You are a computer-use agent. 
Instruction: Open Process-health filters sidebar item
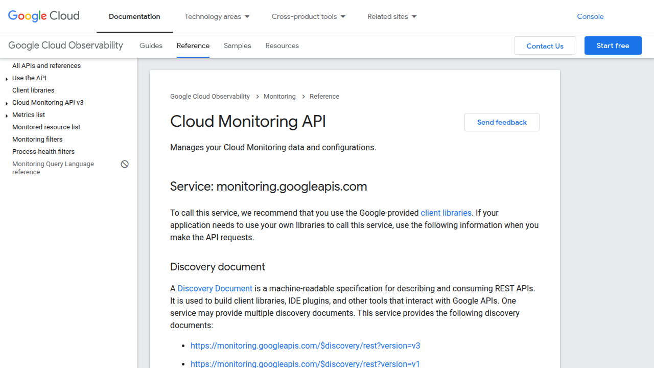(43, 151)
